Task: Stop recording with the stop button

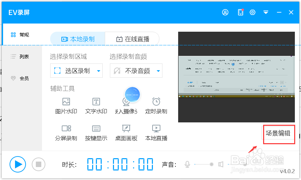Action: (38, 164)
